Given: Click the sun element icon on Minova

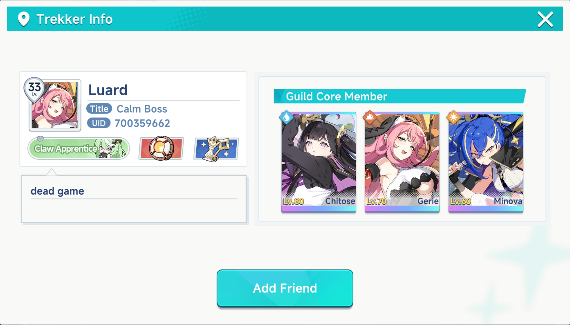Looking at the screenshot, I should tap(453, 118).
